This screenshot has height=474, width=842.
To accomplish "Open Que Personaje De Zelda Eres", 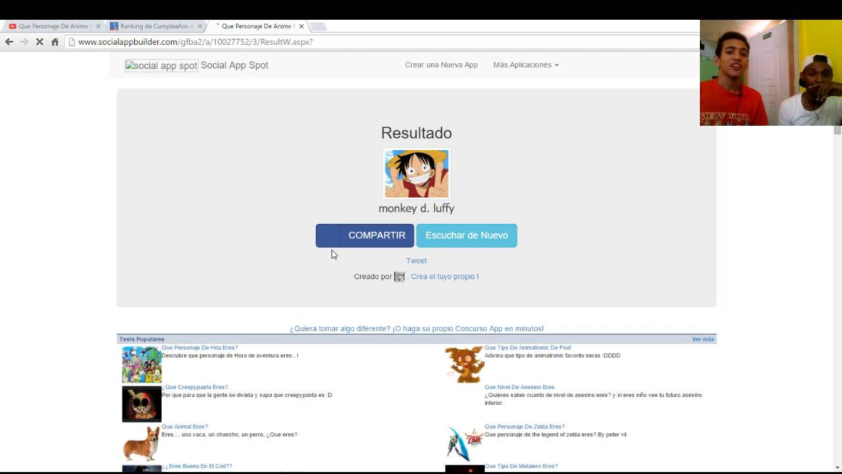I will click(x=524, y=427).
